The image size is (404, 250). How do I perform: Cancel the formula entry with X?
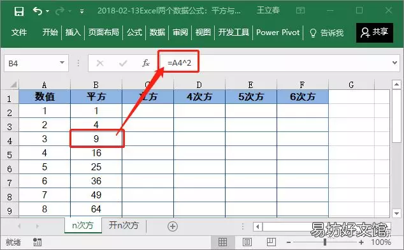pyautogui.click(x=100, y=63)
